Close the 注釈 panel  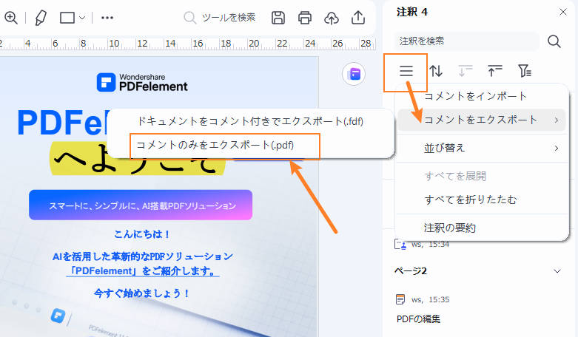coord(563,12)
